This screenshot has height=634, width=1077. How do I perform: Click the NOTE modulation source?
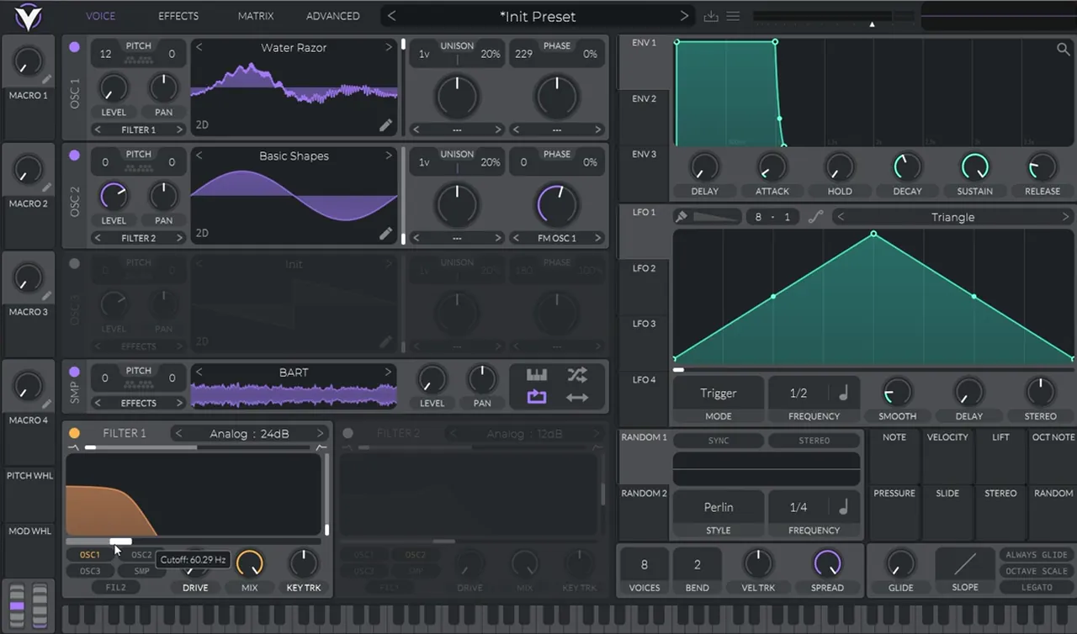894,457
